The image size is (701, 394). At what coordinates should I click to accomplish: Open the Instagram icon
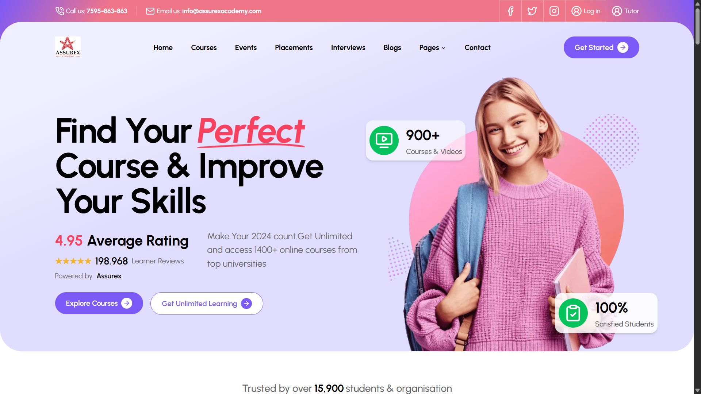pos(554,11)
